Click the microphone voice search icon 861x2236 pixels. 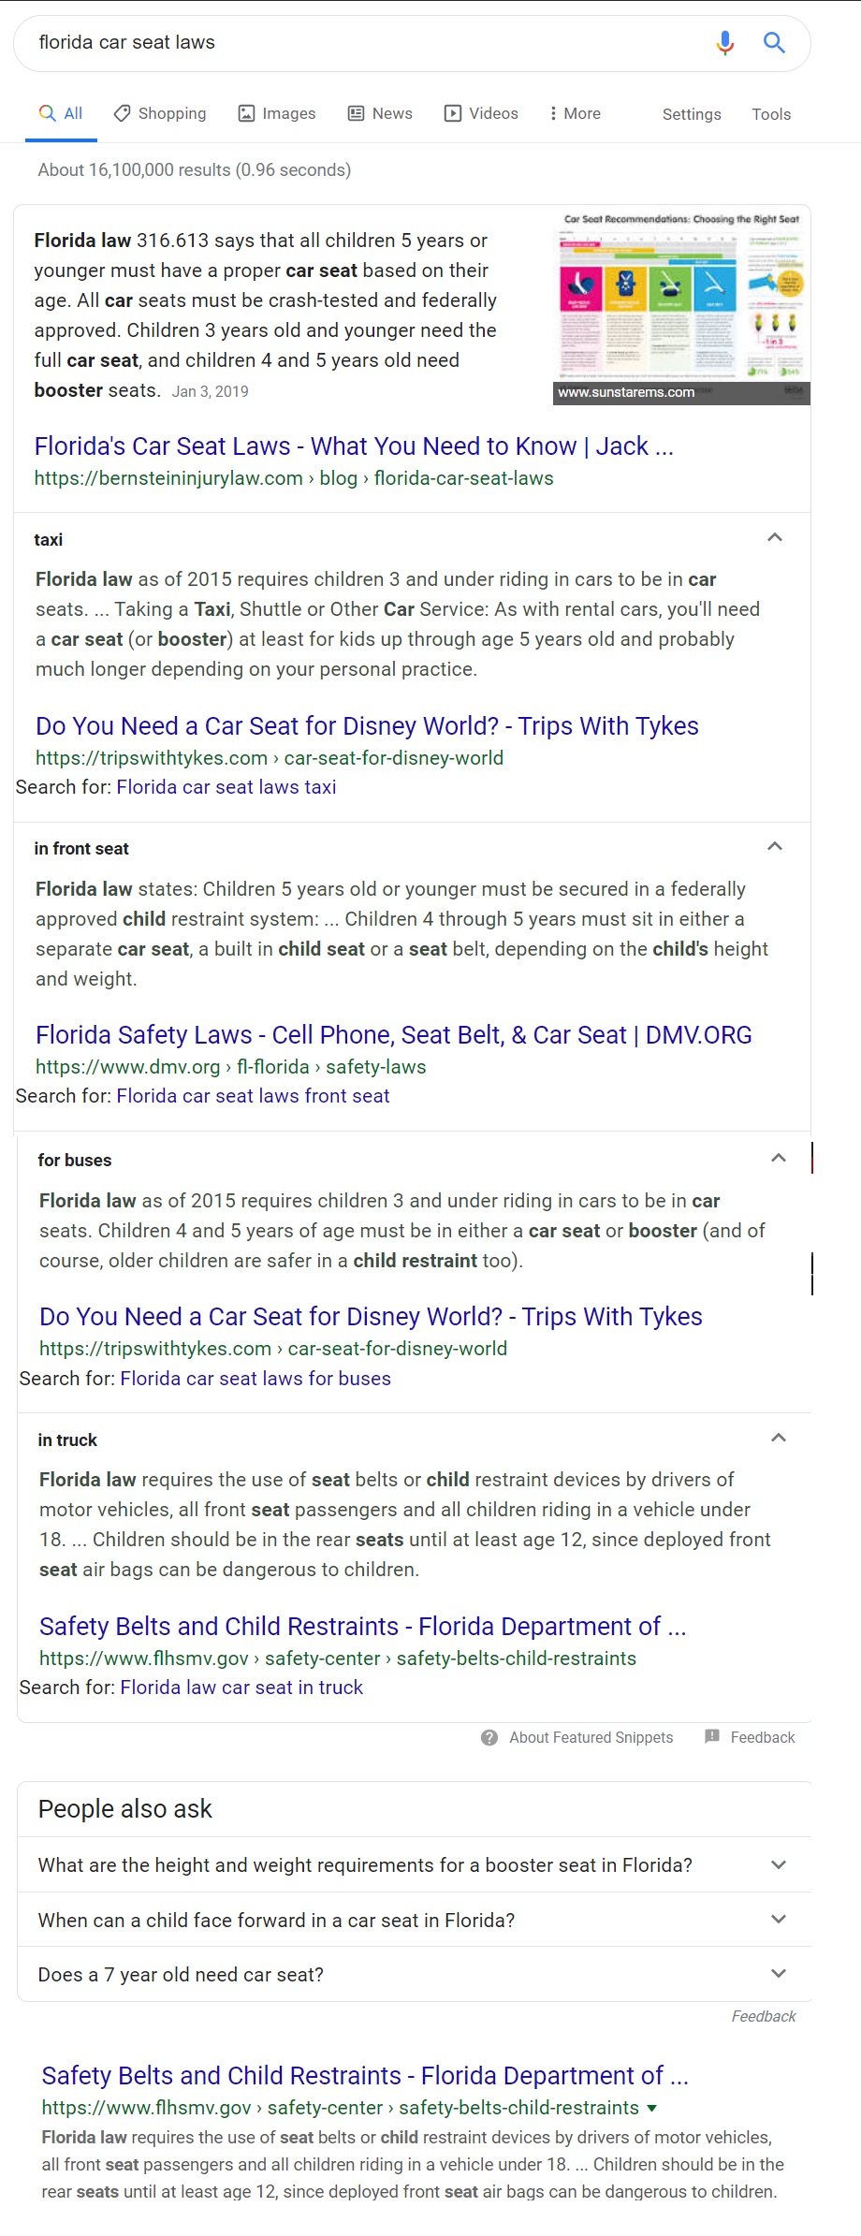coord(724,42)
